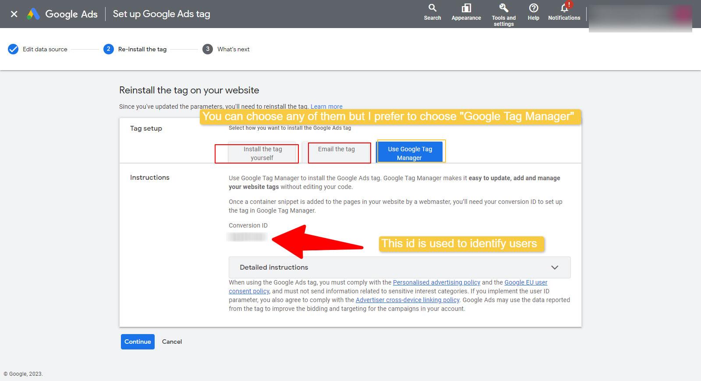Select Install the tag yourself tab
This screenshot has width=701, height=381.
pyautogui.click(x=262, y=153)
